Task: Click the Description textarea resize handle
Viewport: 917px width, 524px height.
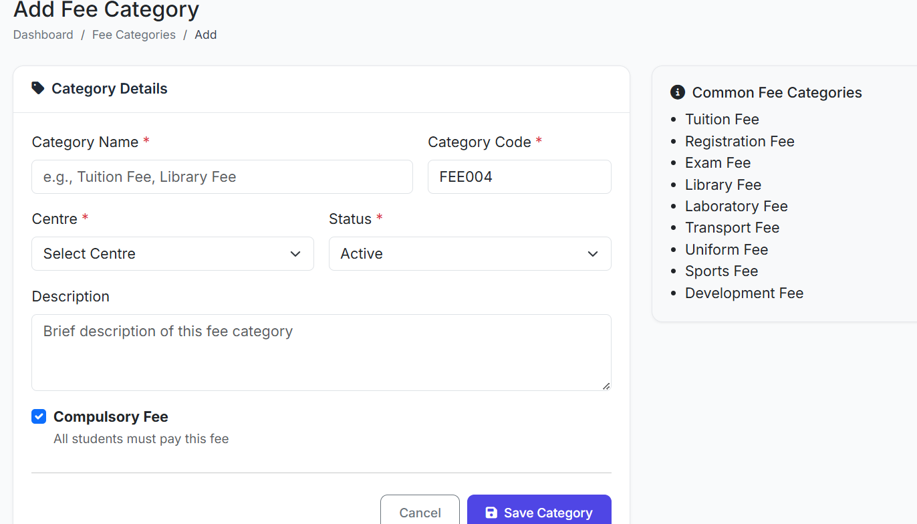Action: (606, 386)
